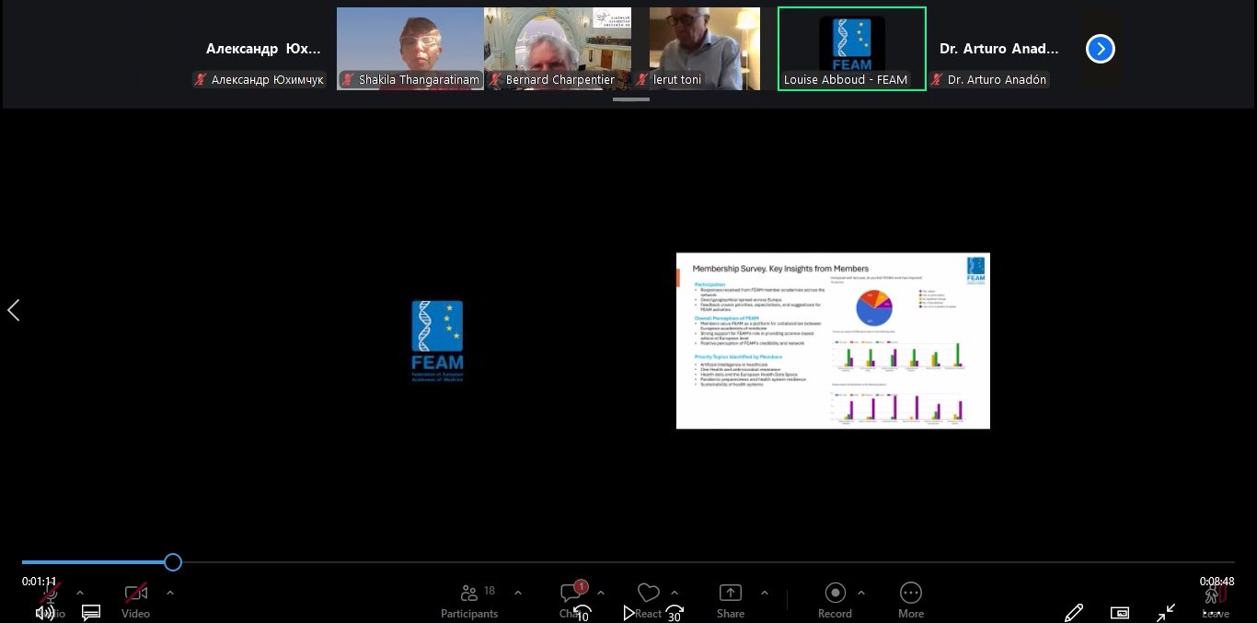The height and width of the screenshot is (623, 1257).
Task: Expand the audio options chevron
Action: click(x=80, y=594)
